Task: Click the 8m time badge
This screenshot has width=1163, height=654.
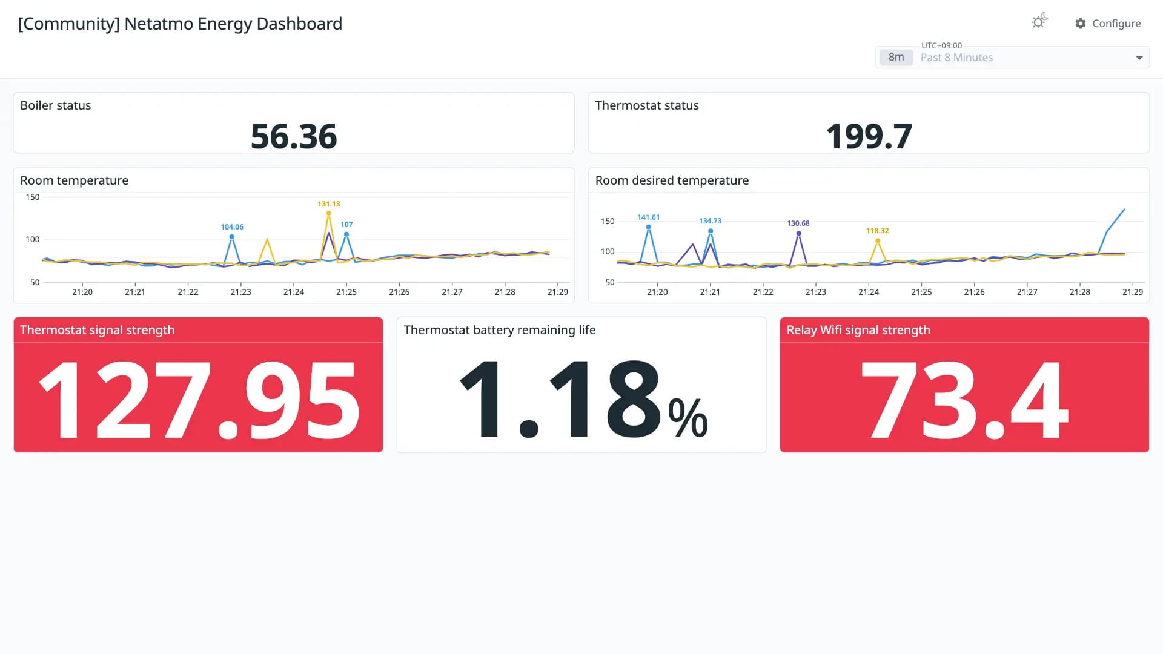Action: (x=896, y=57)
